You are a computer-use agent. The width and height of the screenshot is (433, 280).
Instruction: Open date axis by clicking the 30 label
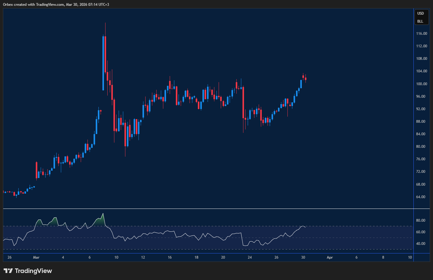303,257
